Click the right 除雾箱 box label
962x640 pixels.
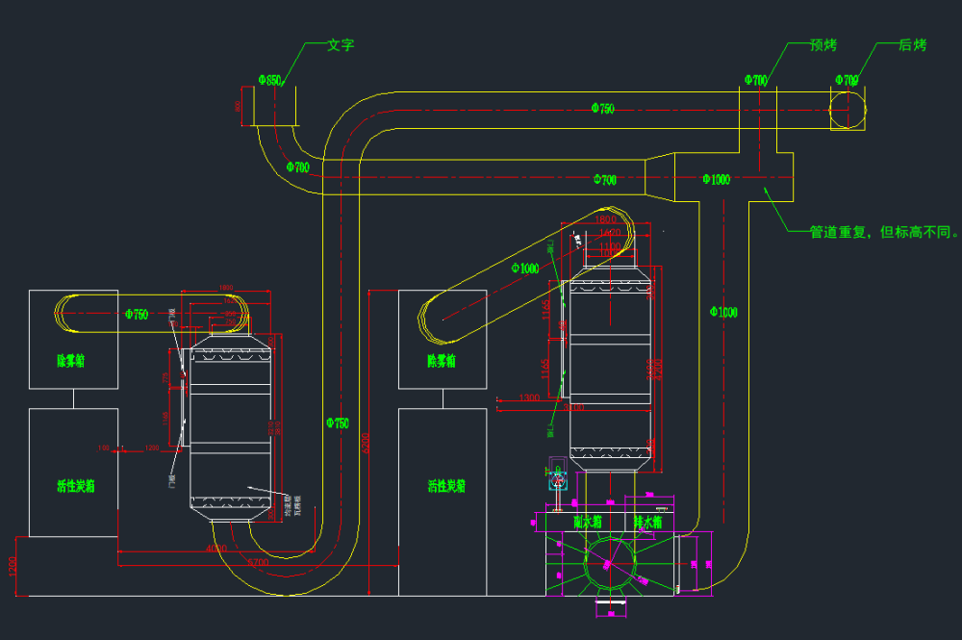coord(442,362)
